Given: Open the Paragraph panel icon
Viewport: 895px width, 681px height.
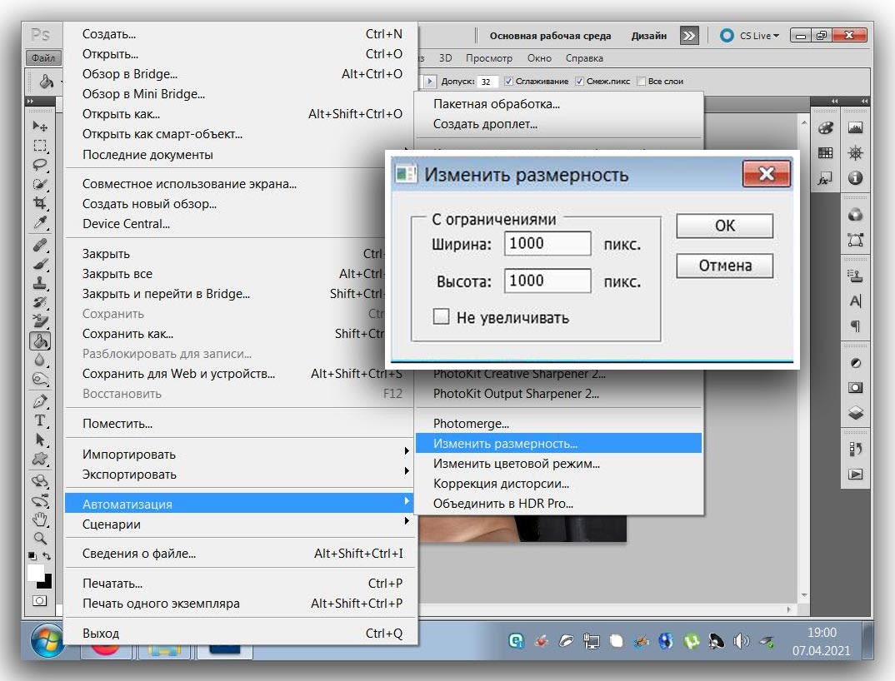Looking at the screenshot, I should (x=855, y=326).
